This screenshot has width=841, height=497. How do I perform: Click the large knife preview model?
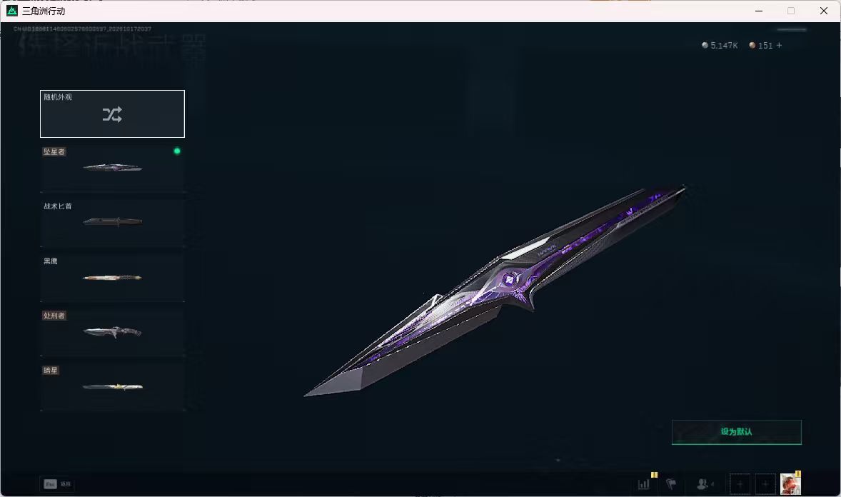pos(495,291)
